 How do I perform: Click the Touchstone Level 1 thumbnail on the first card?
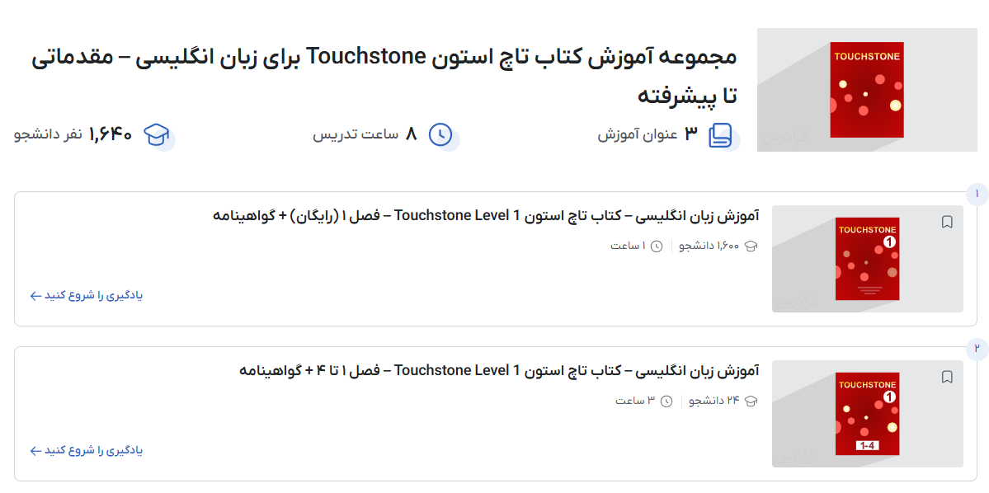867,257
